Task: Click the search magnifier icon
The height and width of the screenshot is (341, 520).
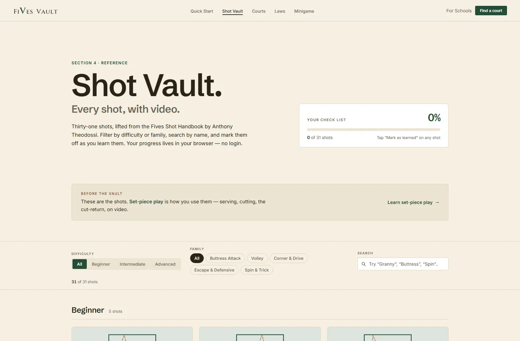Action: [364, 264]
